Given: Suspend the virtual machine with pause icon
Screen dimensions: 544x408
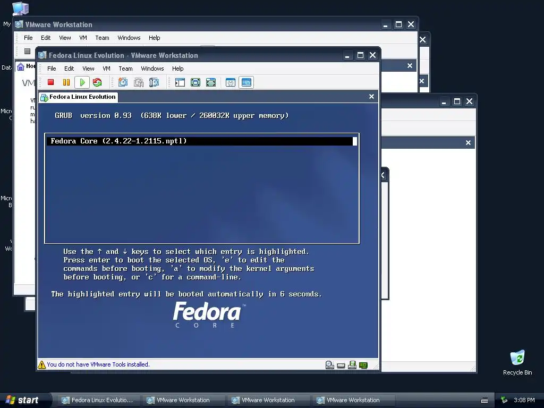Looking at the screenshot, I should (66, 82).
